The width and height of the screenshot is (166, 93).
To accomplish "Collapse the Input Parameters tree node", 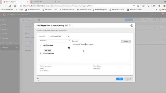I will [41, 45].
